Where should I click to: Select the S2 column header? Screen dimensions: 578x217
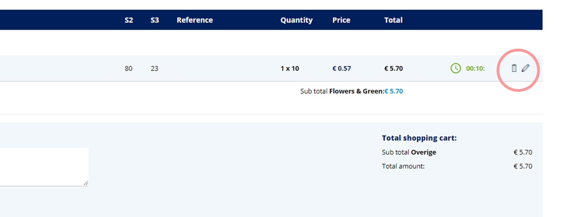(129, 20)
